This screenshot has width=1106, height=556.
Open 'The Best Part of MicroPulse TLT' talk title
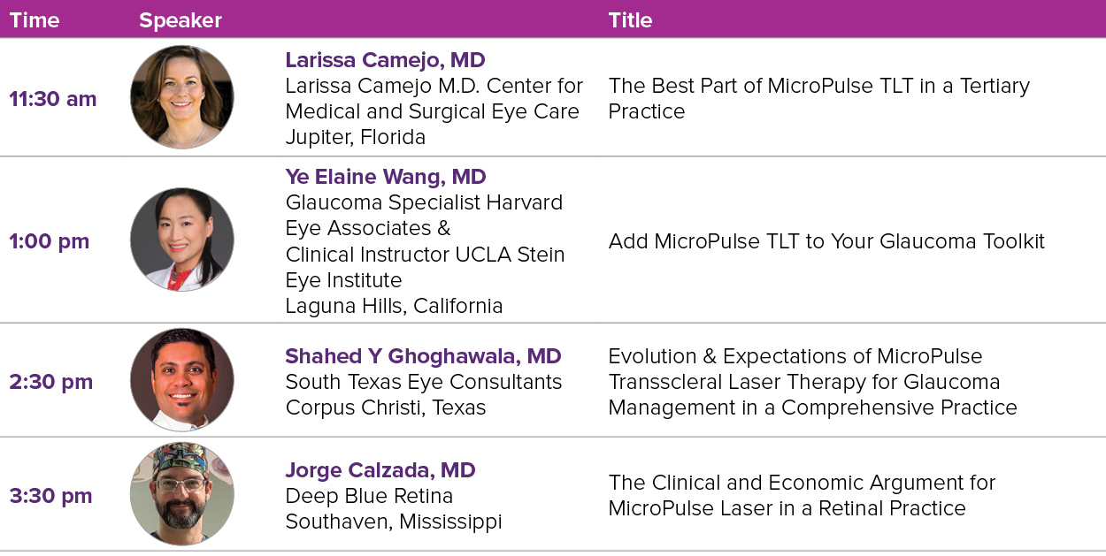point(819,98)
